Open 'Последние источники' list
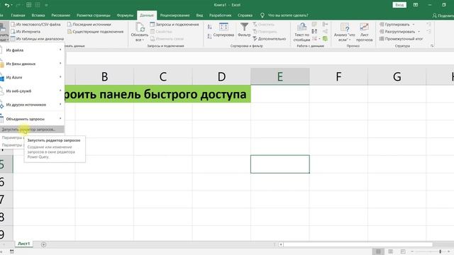The height and width of the screenshot is (255, 454). [x=89, y=25]
